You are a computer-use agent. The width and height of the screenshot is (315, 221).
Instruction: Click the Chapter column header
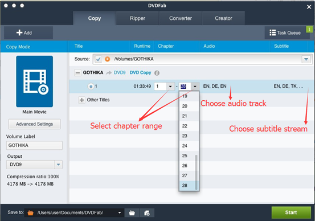(166, 46)
